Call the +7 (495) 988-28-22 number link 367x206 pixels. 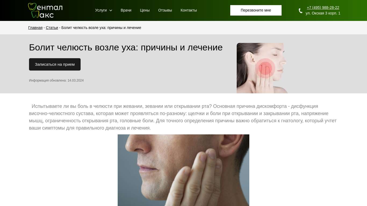(x=323, y=8)
